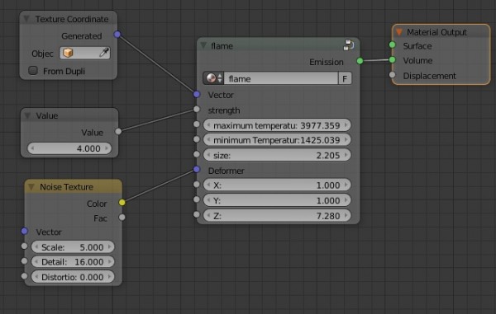Collapse the Noise Texture node

point(31,187)
